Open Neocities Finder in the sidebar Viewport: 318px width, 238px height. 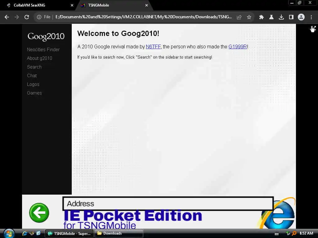43,50
